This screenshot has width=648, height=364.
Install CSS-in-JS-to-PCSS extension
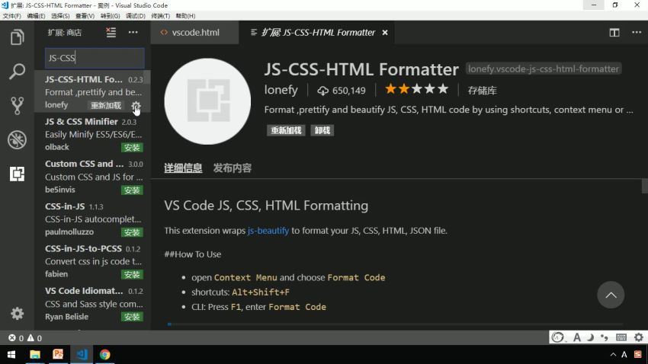tap(132, 274)
